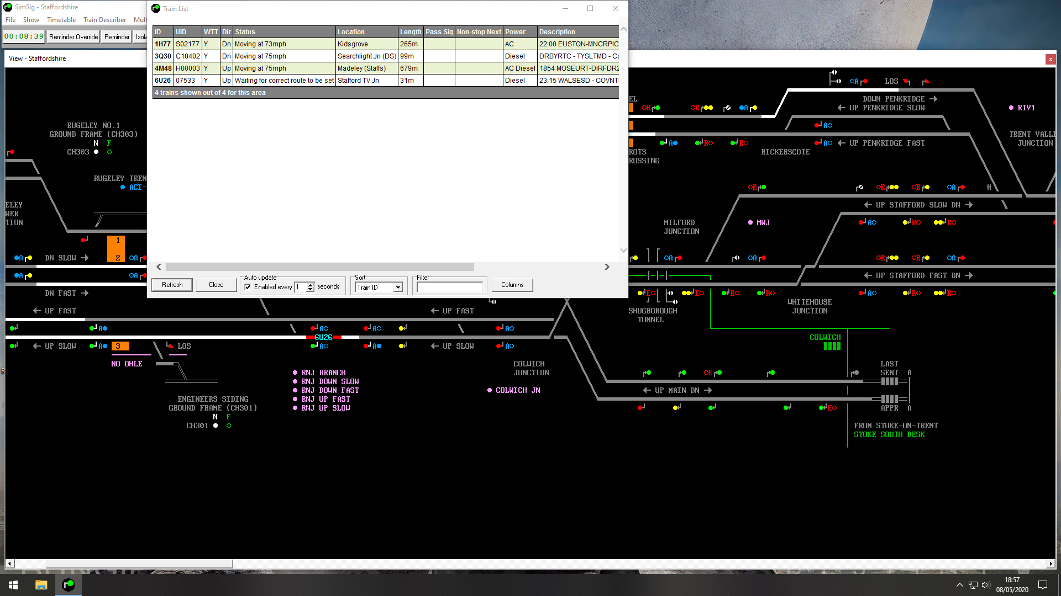This screenshot has height=596, width=1061.
Task: Toggle the MWJ auto button
Action: coord(750,222)
